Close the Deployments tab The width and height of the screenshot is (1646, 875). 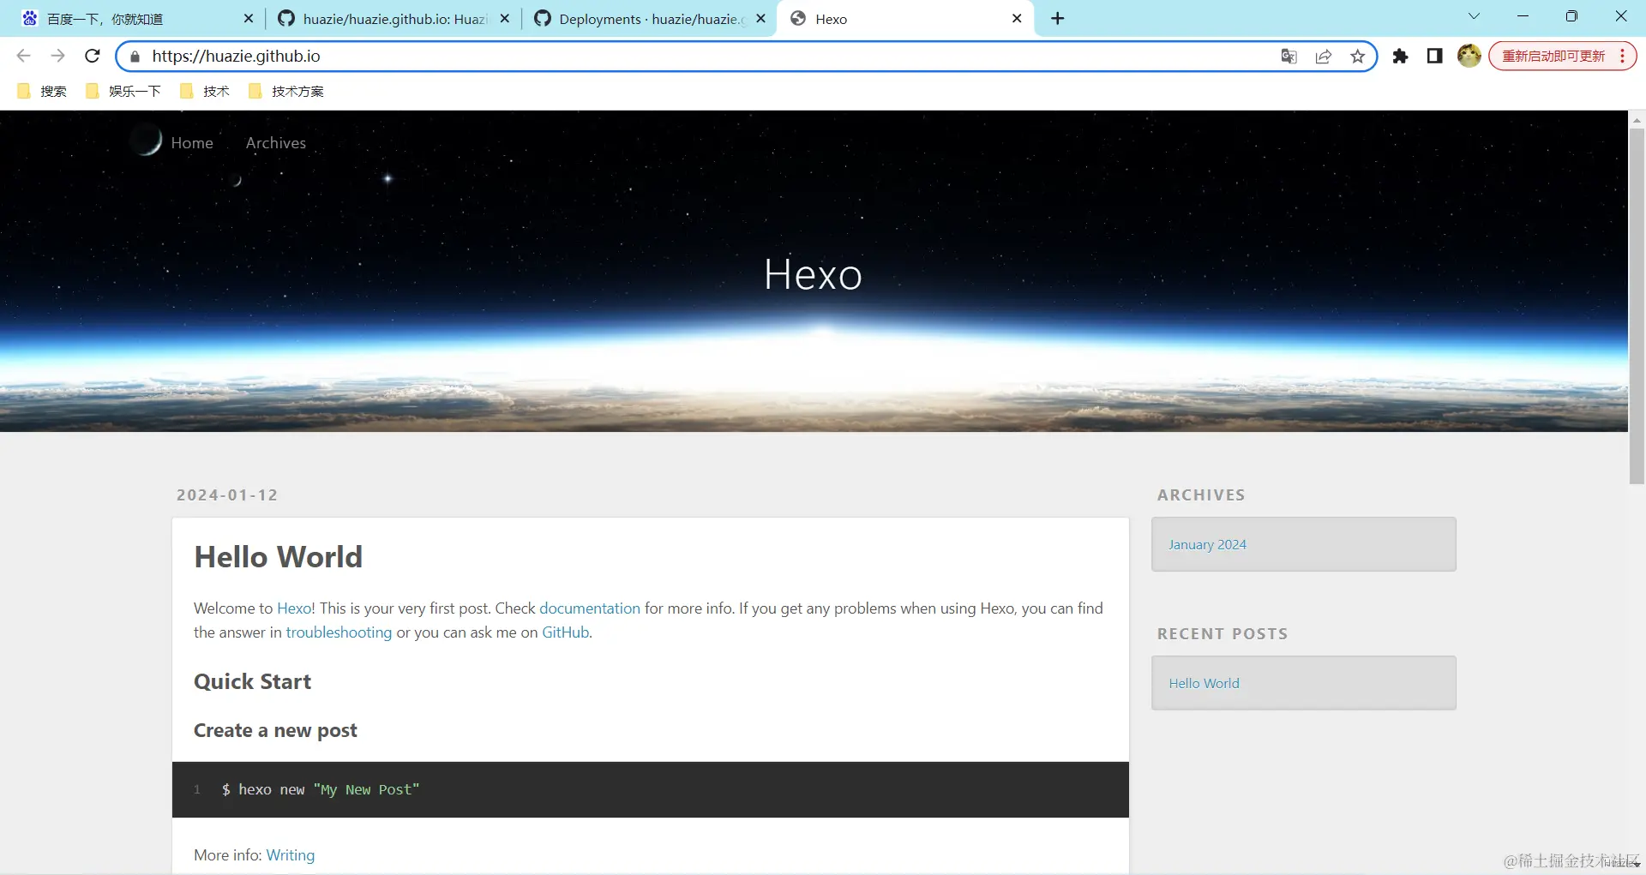[760, 18]
